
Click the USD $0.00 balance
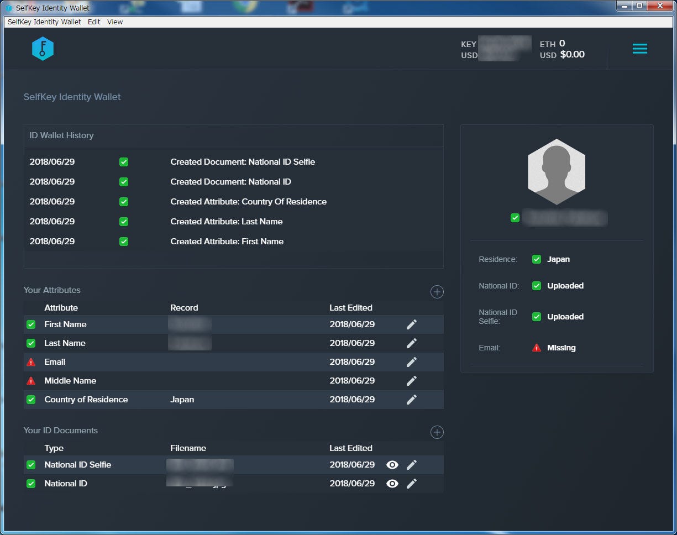(573, 54)
